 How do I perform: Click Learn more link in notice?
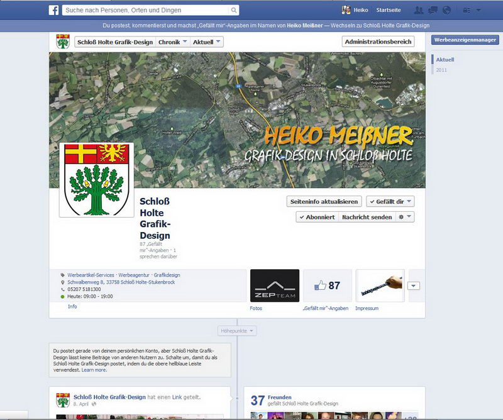pyautogui.click(x=93, y=370)
